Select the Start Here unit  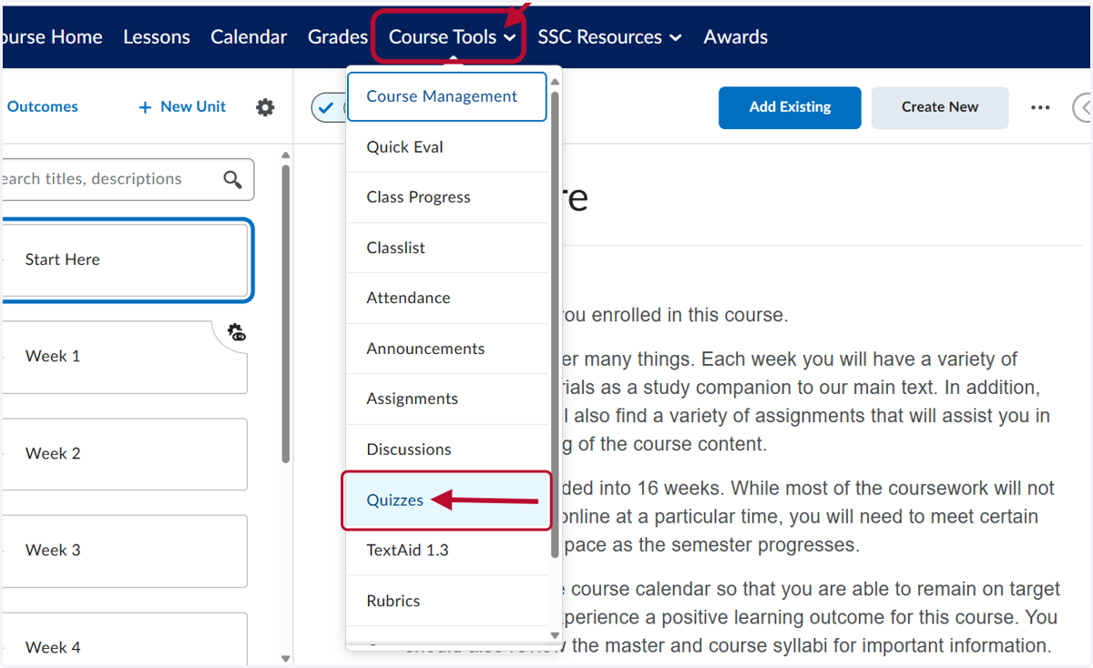pyautogui.click(x=126, y=259)
